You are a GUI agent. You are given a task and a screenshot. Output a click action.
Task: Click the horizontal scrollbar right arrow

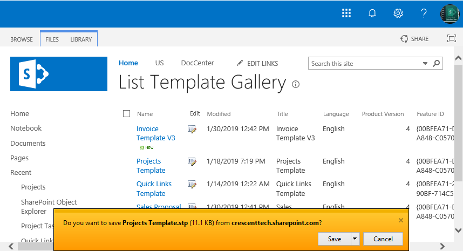[442, 246]
